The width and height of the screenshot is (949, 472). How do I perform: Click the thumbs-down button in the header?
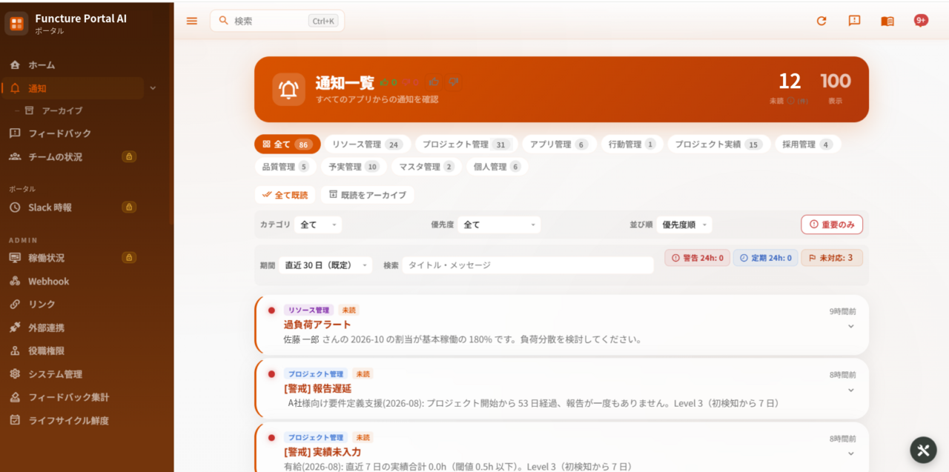[454, 82]
